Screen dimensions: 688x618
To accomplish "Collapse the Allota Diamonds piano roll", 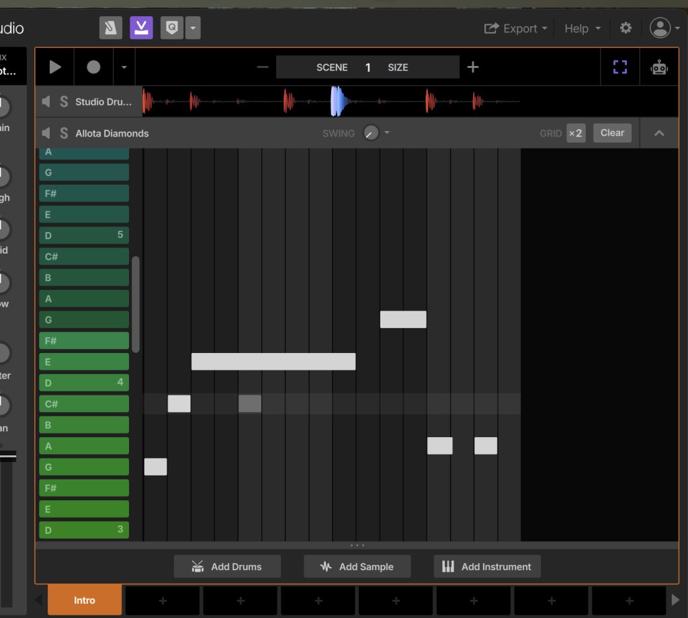I will pyautogui.click(x=659, y=133).
